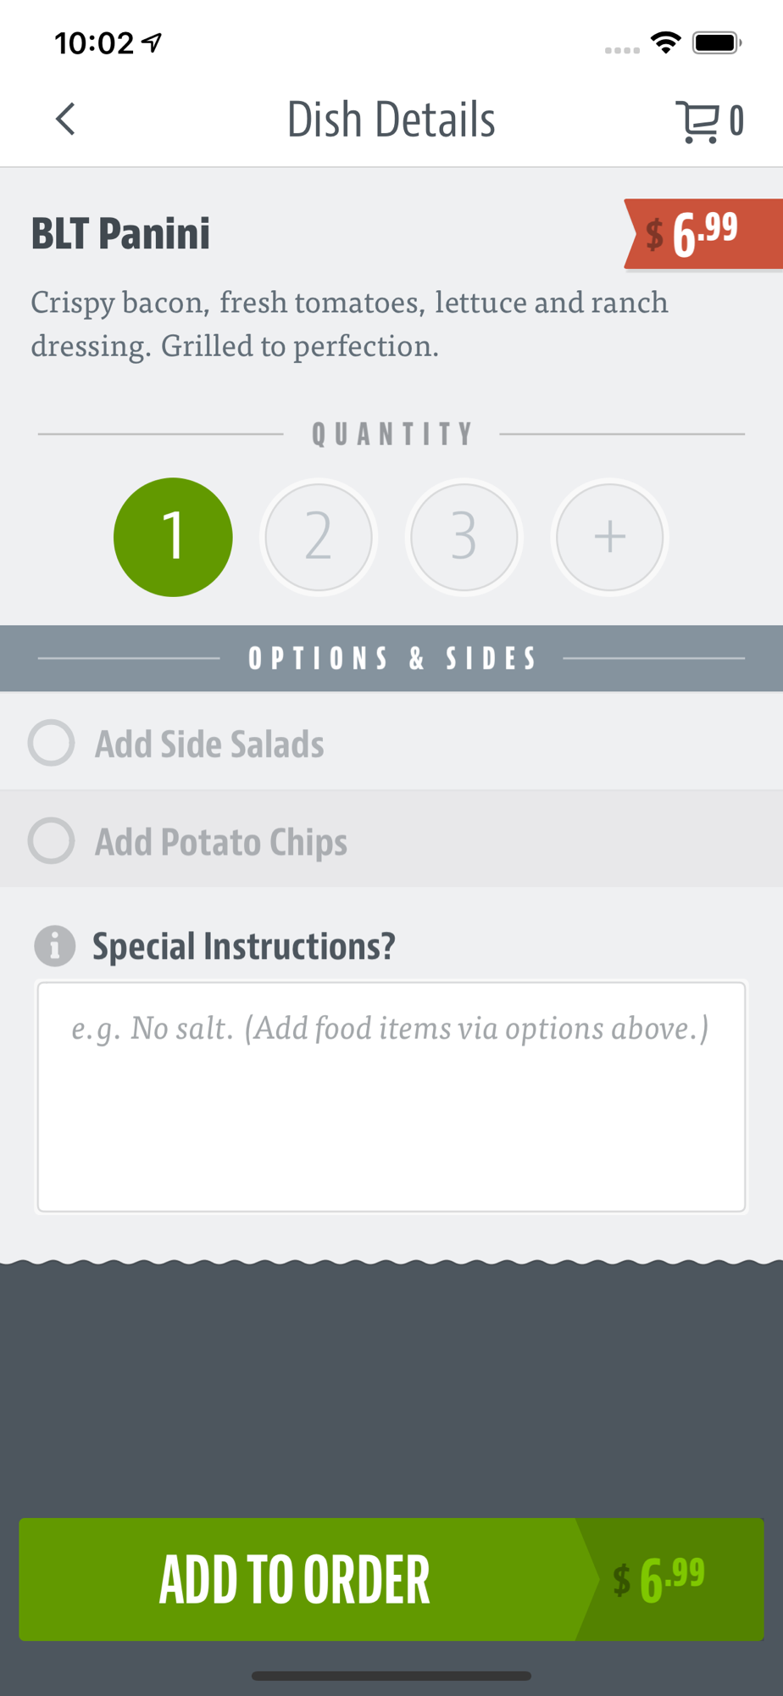Tap the Options & Sides section header
783x1696 pixels.
pos(391,658)
